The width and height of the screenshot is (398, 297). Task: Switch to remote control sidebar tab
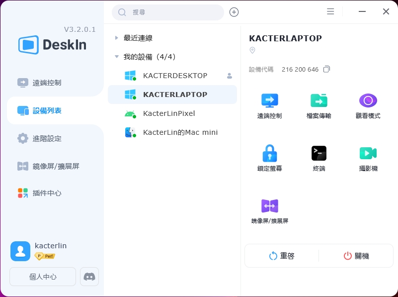click(47, 83)
